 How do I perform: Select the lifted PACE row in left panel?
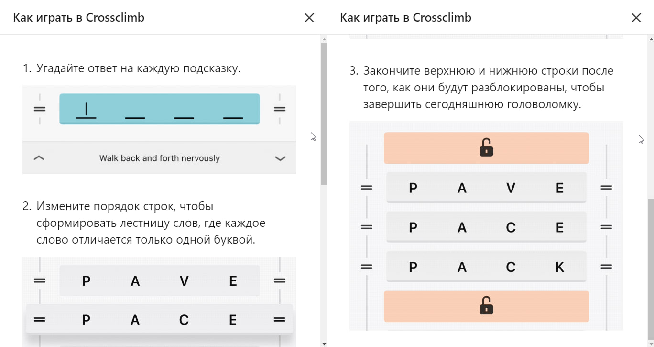pyautogui.click(x=159, y=319)
